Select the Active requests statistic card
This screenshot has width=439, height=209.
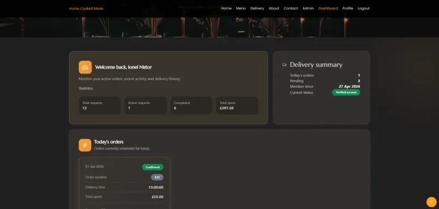click(x=145, y=105)
